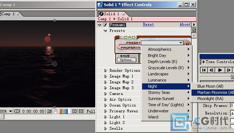
Task: Select the Time Controls tab
Action: click(218, 62)
